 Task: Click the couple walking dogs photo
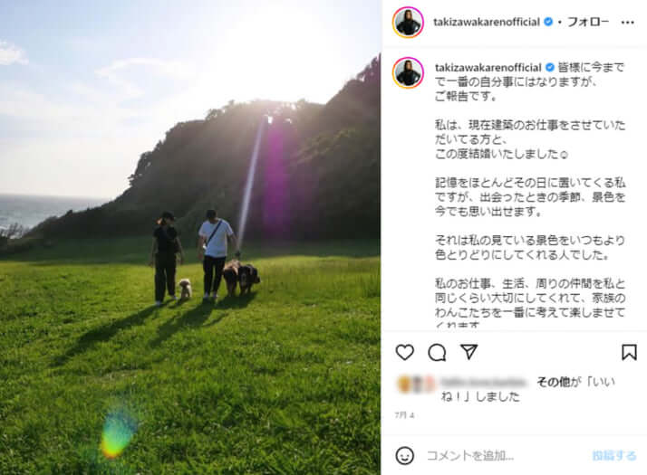point(190,237)
